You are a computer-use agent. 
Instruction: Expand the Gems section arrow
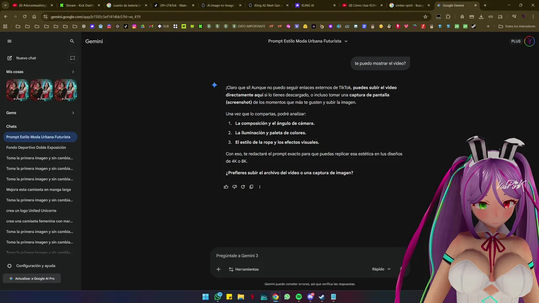pyautogui.click(x=73, y=113)
